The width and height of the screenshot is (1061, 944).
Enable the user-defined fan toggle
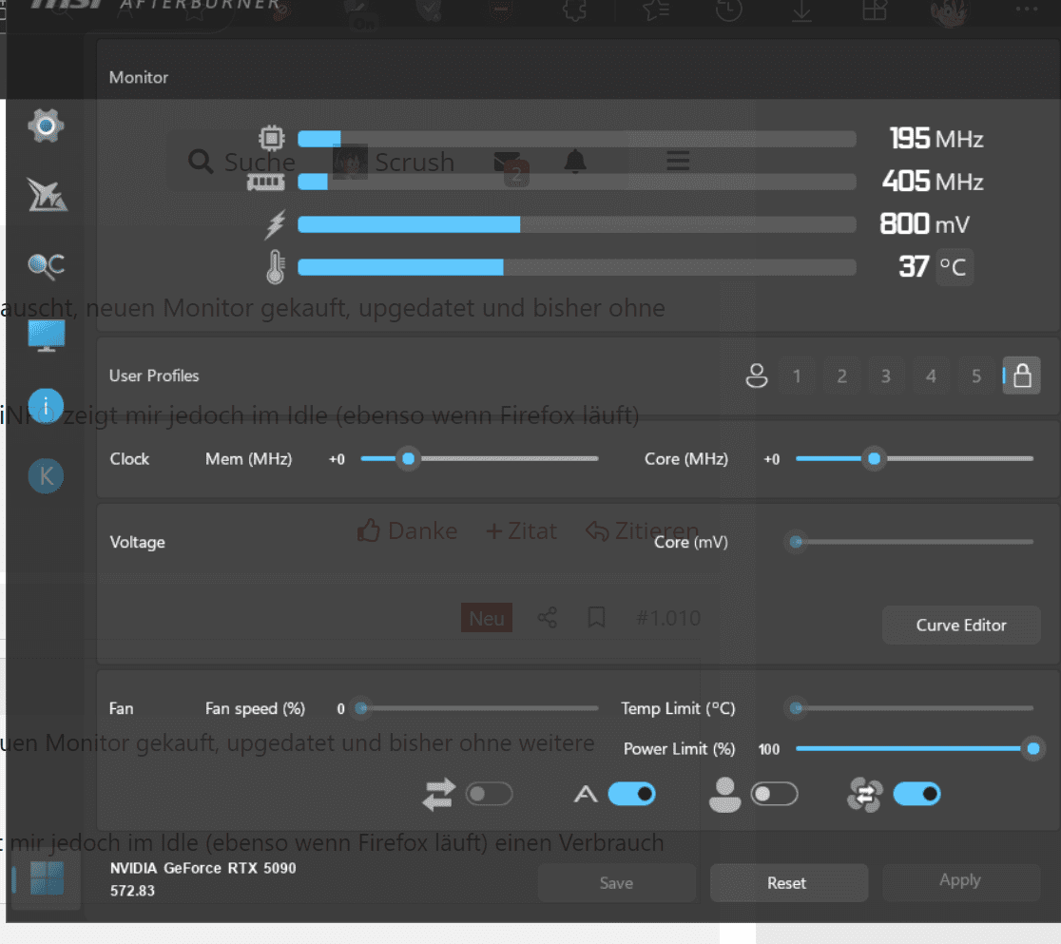[x=774, y=794]
